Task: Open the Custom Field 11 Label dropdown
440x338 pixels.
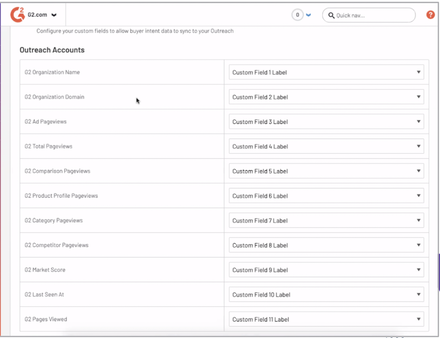Action: click(326, 319)
